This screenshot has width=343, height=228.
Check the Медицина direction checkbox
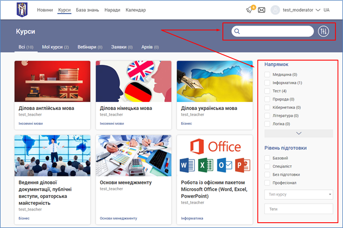tap(267, 75)
